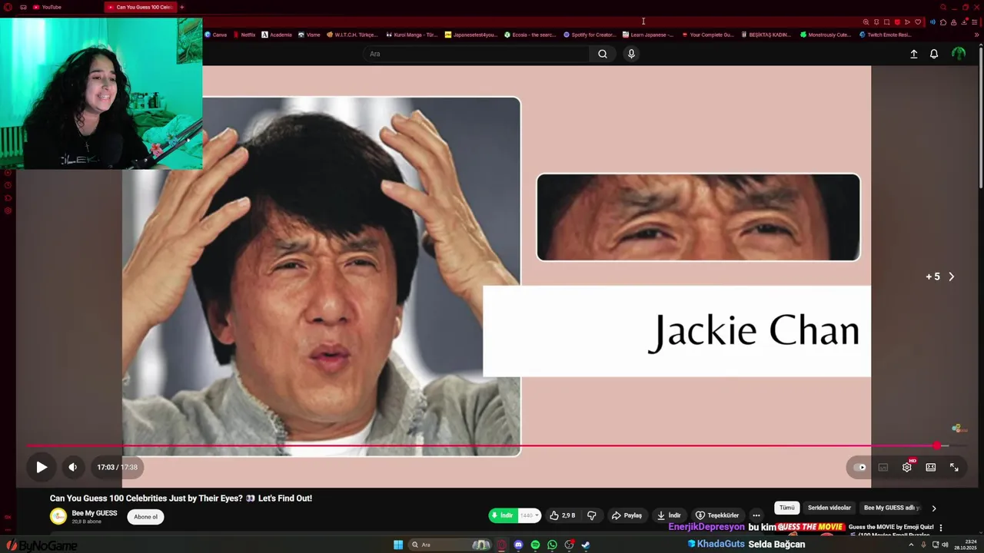Open Discord from the taskbar

[x=518, y=545]
